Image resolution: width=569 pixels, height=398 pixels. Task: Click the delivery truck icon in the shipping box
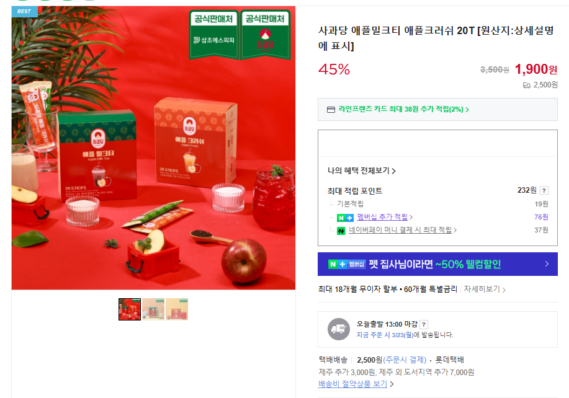339,329
